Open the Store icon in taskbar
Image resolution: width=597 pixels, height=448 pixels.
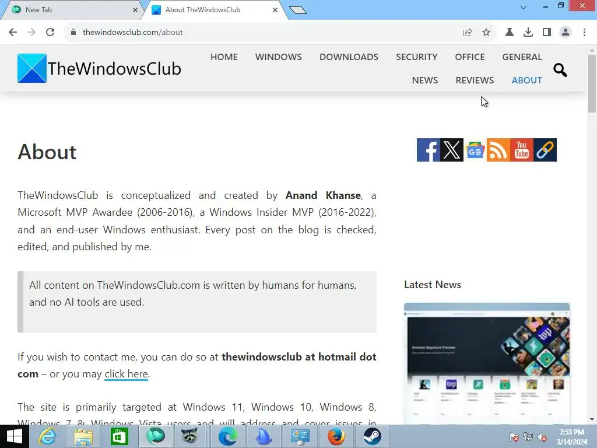(x=119, y=436)
